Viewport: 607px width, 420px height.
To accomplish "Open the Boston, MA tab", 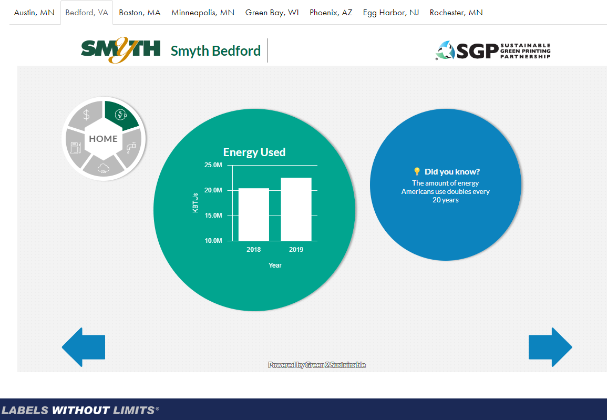I will [x=140, y=13].
